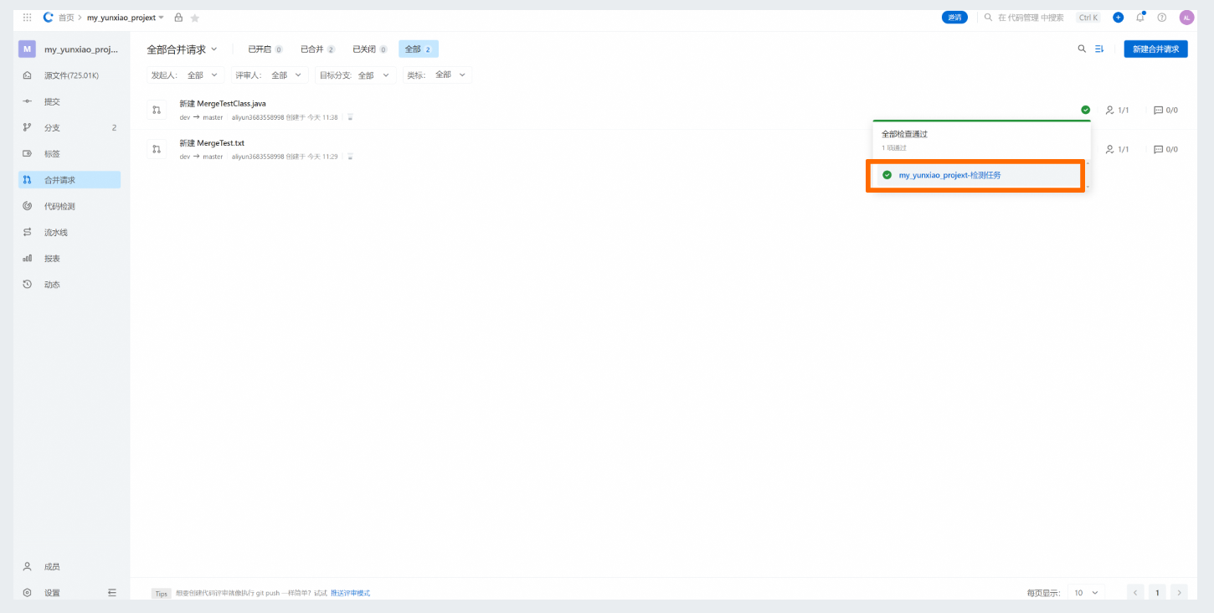Viewport: 1214px width, 613px height.
Task: Open my_yunxiao_projext-检测任务 check link
Action: 949,175
